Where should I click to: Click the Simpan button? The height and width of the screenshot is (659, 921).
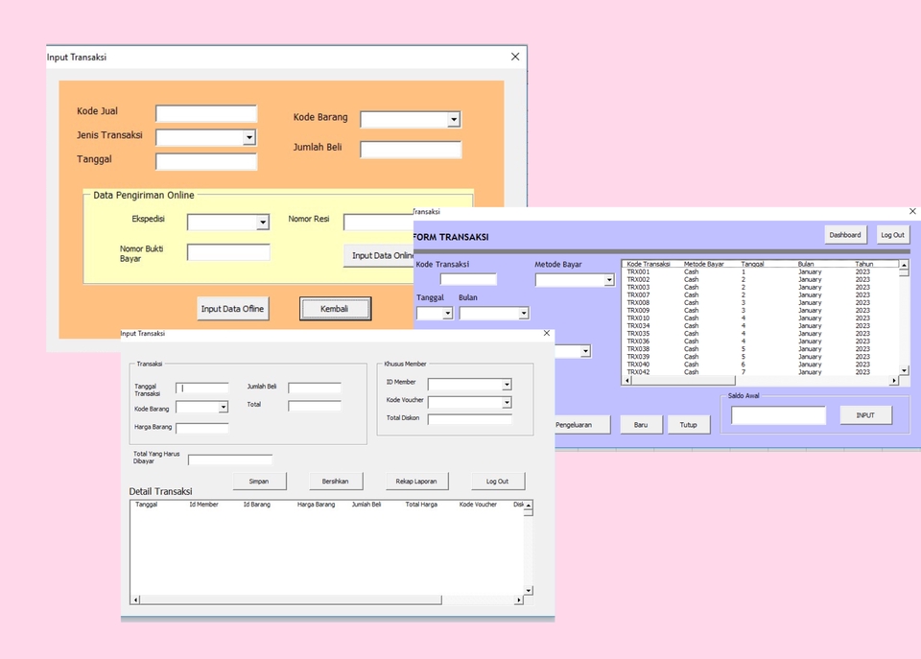point(259,481)
